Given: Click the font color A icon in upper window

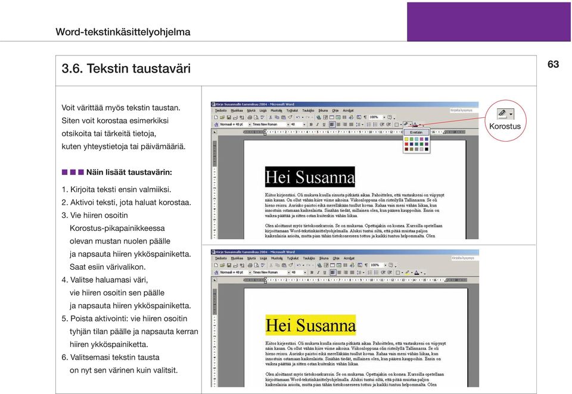Looking at the screenshot, I should point(415,124).
